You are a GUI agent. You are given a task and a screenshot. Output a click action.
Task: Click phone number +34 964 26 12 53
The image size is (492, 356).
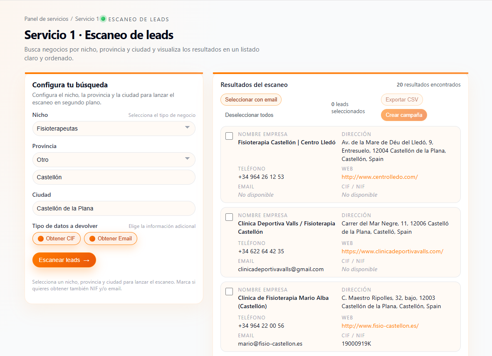pyautogui.click(x=261, y=177)
